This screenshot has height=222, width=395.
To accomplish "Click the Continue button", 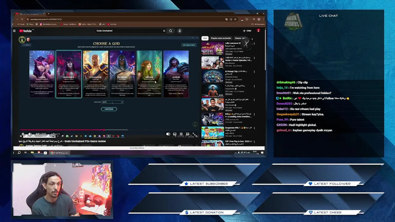I will 109,109.
